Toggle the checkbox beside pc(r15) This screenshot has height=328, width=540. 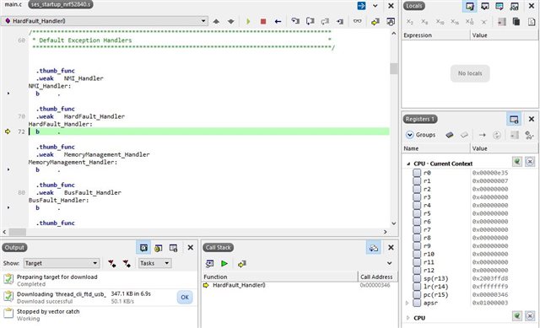coord(417,295)
